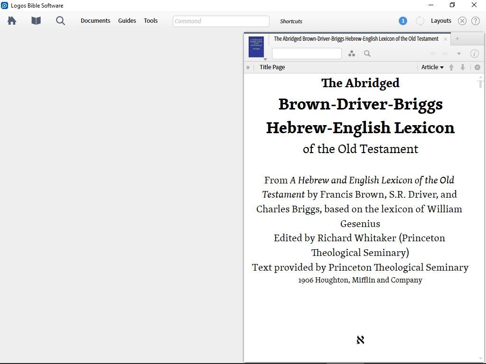
Task: Click the Title Page locator text
Action: coord(272,67)
